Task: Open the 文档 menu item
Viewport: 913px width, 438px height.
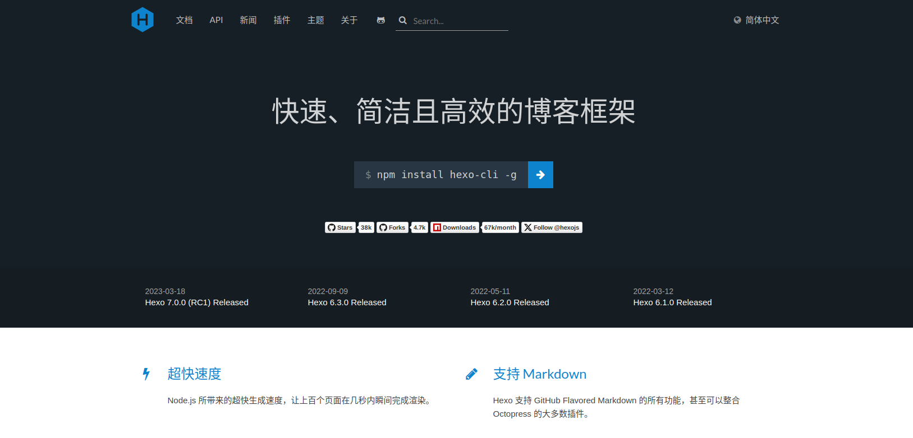Action: click(x=184, y=20)
